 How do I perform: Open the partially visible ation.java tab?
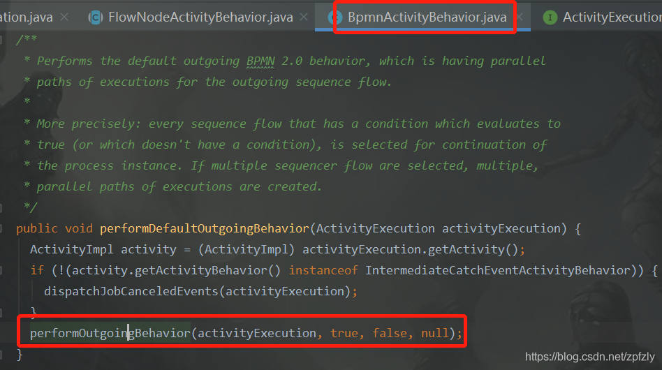[26, 17]
